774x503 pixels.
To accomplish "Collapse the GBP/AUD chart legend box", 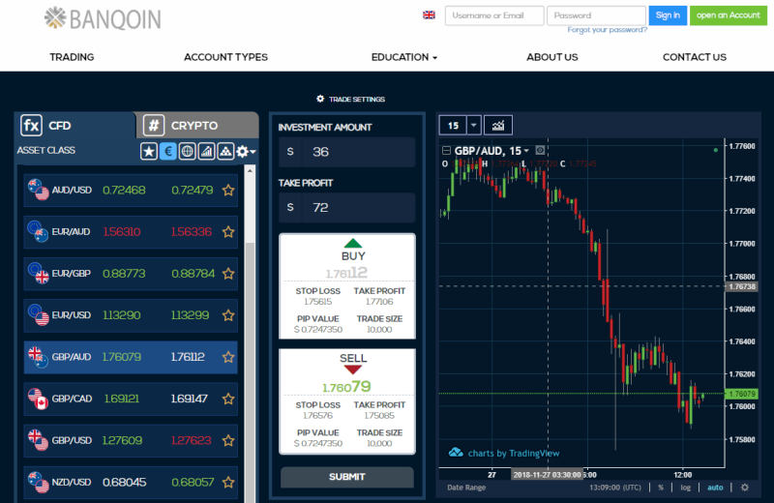I will 446,151.
